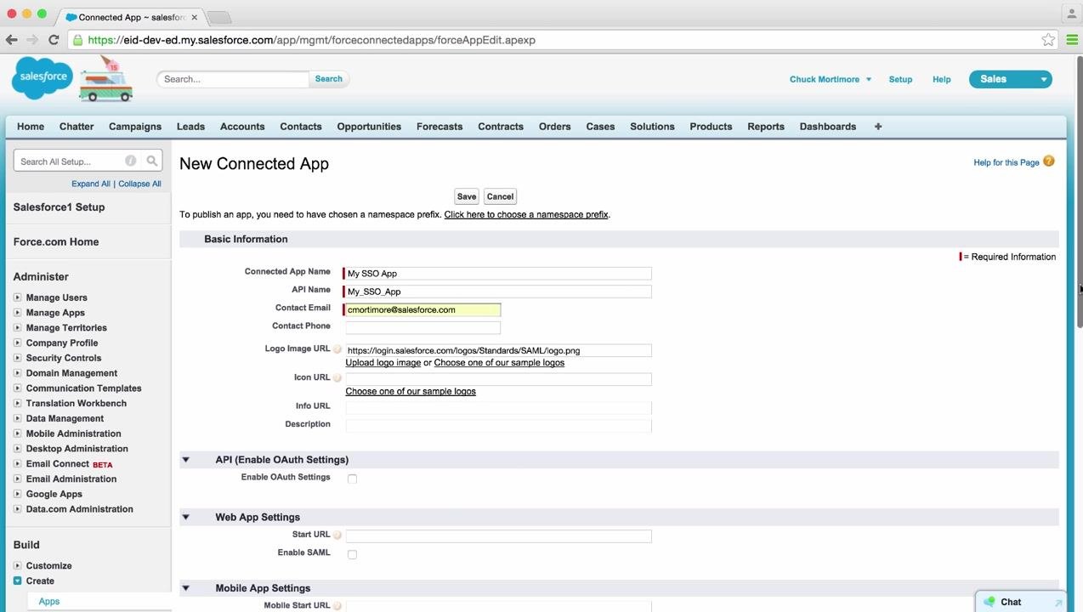Screen dimensions: 1083x612
Task: Expand the Data Management tree node
Action: click(x=17, y=418)
